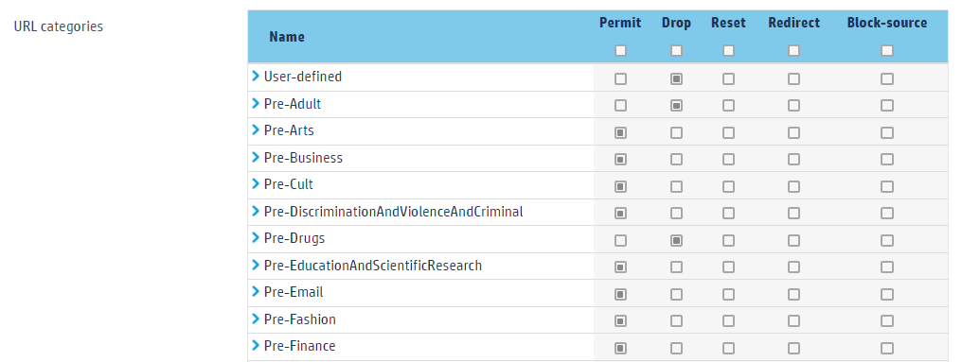Expand the Pre-Adult category

coord(256,104)
